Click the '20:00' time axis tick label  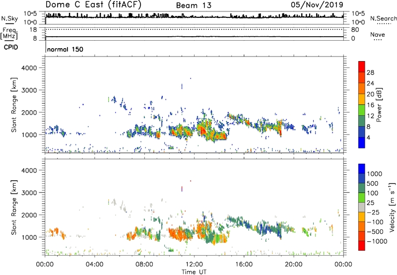(x=293, y=265)
